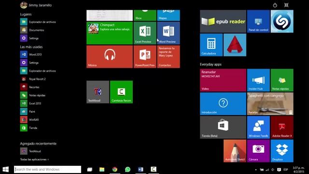Open notifications action center icon
The width and height of the screenshot is (309, 174).
[x=279, y=170]
